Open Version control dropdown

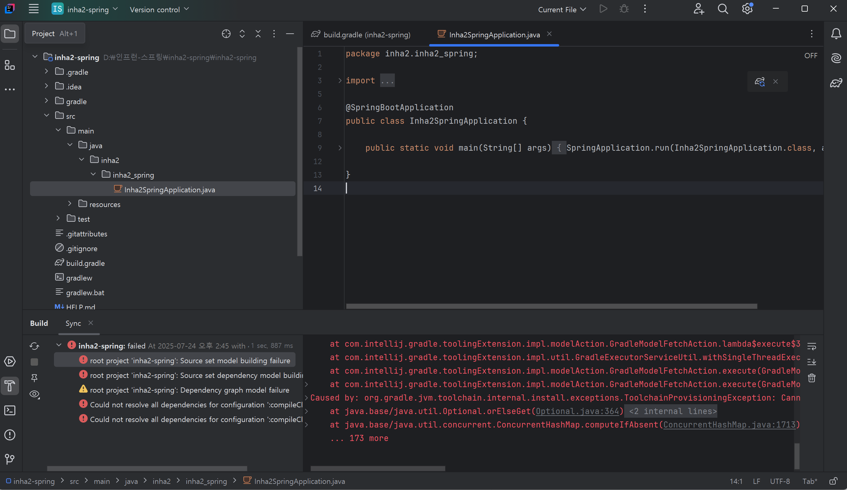pyautogui.click(x=159, y=9)
